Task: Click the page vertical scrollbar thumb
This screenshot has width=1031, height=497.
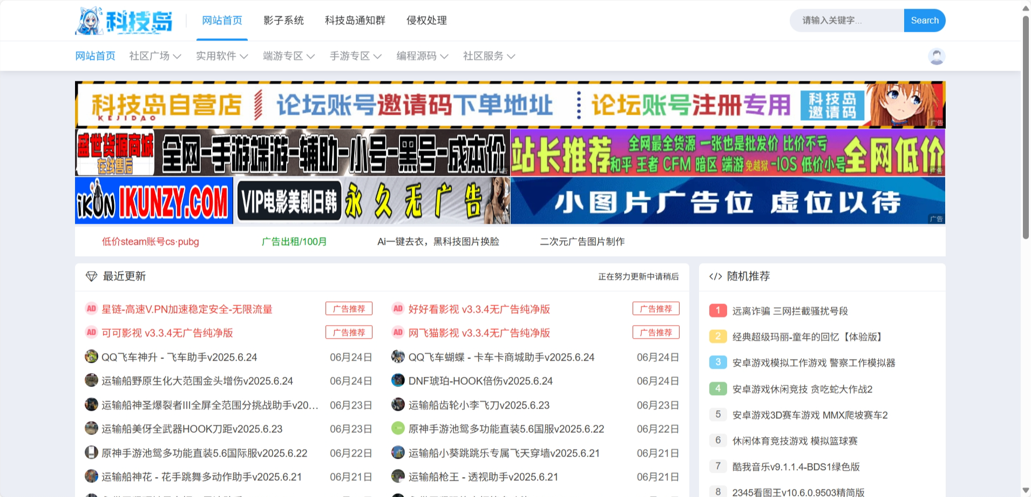Action: (x=1026, y=127)
